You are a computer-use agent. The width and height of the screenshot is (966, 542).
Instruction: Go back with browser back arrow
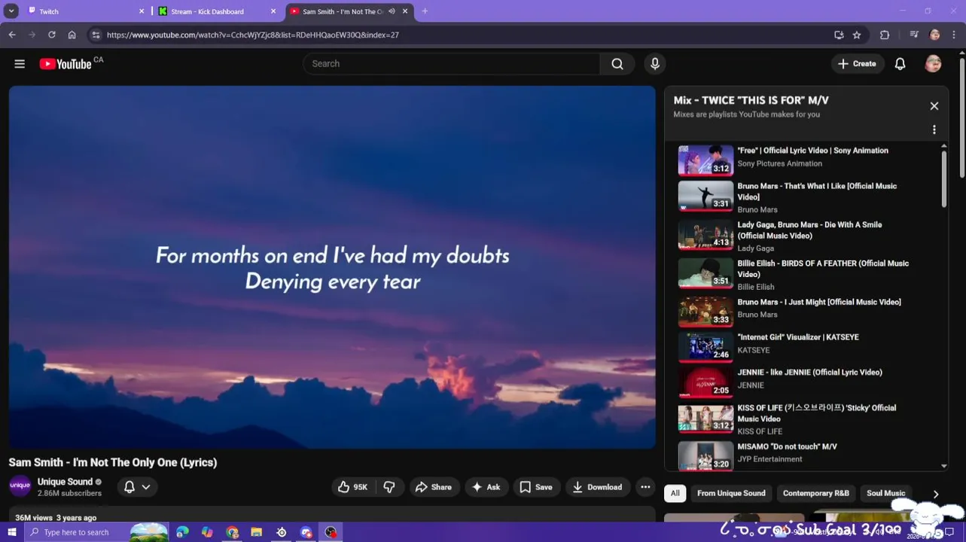coord(12,35)
